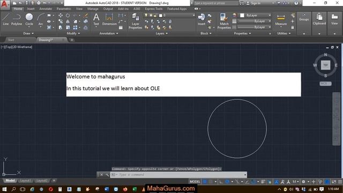Open the lineweight ByLayer dropdown
This screenshot has height=193, width=343.
255,21
